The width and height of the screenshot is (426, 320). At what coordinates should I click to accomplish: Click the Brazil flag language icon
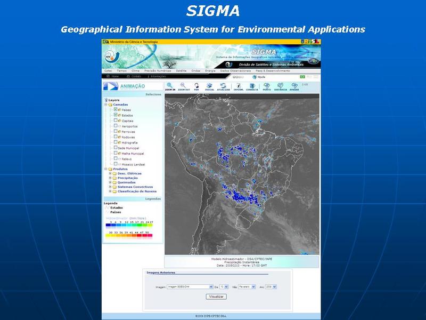click(x=302, y=77)
